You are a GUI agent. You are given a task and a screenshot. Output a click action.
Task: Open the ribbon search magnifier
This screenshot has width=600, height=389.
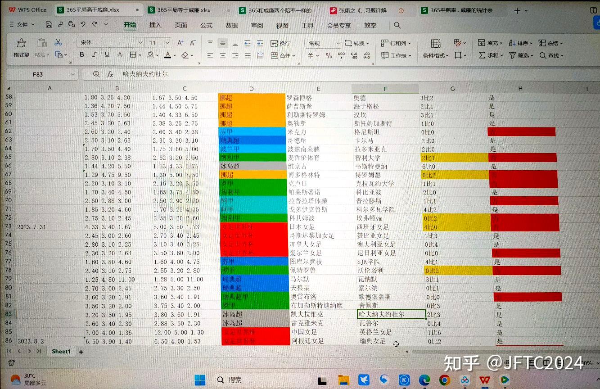(397, 25)
